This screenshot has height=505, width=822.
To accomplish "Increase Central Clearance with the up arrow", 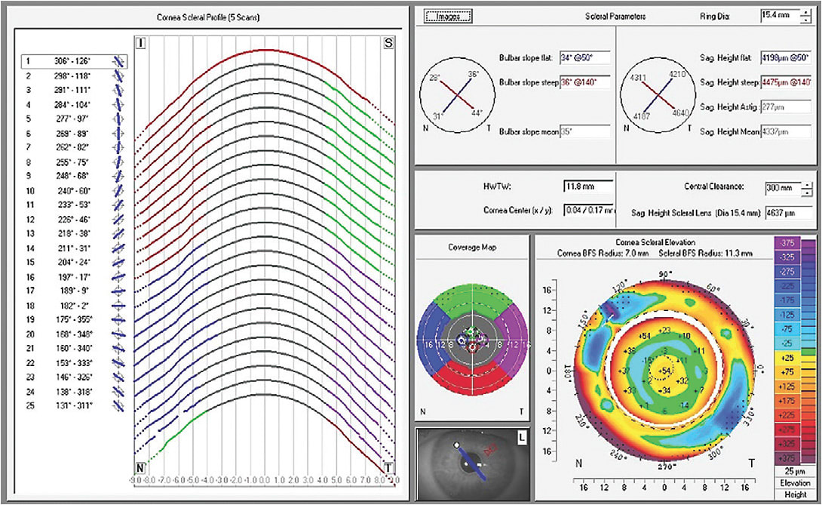I will pos(807,184).
